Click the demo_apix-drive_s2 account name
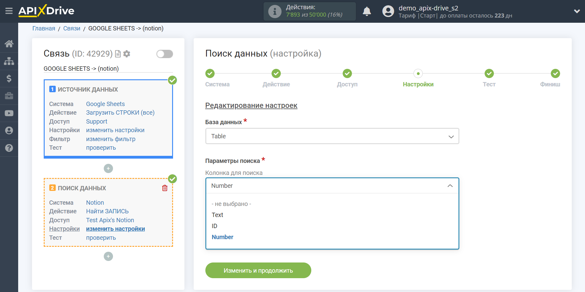This screenshot has height=292, width=585. (428, 8)
